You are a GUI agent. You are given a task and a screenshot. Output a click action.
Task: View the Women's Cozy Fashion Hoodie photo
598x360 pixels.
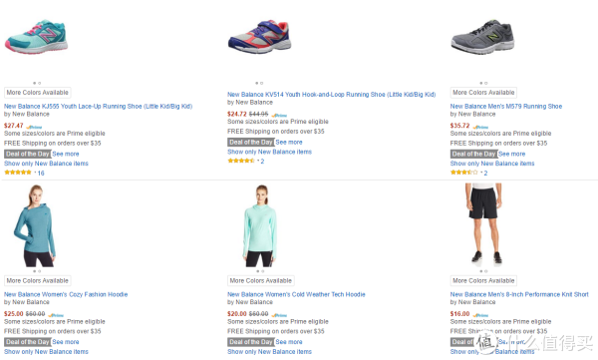pyautogui.click(x=35, y=225)
